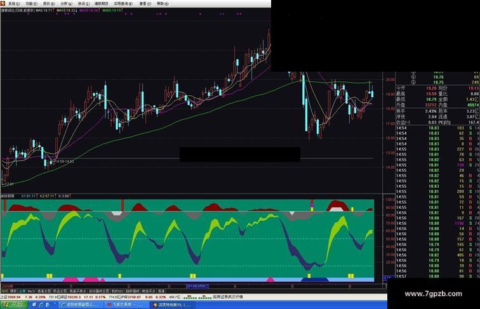Click the K3 indicator value label

63,196
